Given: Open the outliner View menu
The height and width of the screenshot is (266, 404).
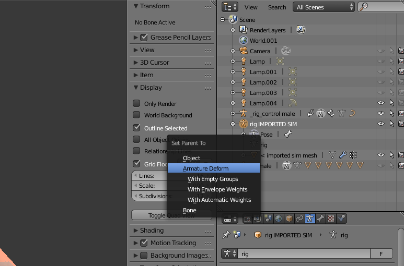Looking at the screenshot, I should (x=251, y=7).
